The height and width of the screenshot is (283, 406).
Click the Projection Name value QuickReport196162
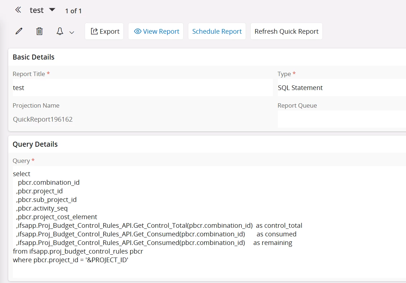pyautogui.click(x=43, y=119)
